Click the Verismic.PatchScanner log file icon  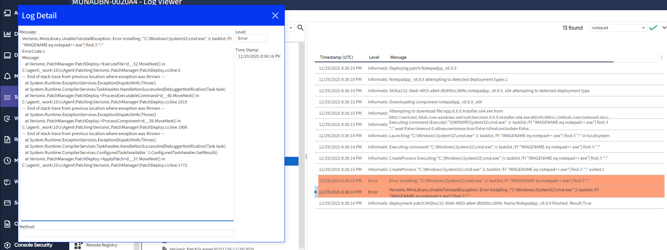pyautogui.click(x=165, y=248)
